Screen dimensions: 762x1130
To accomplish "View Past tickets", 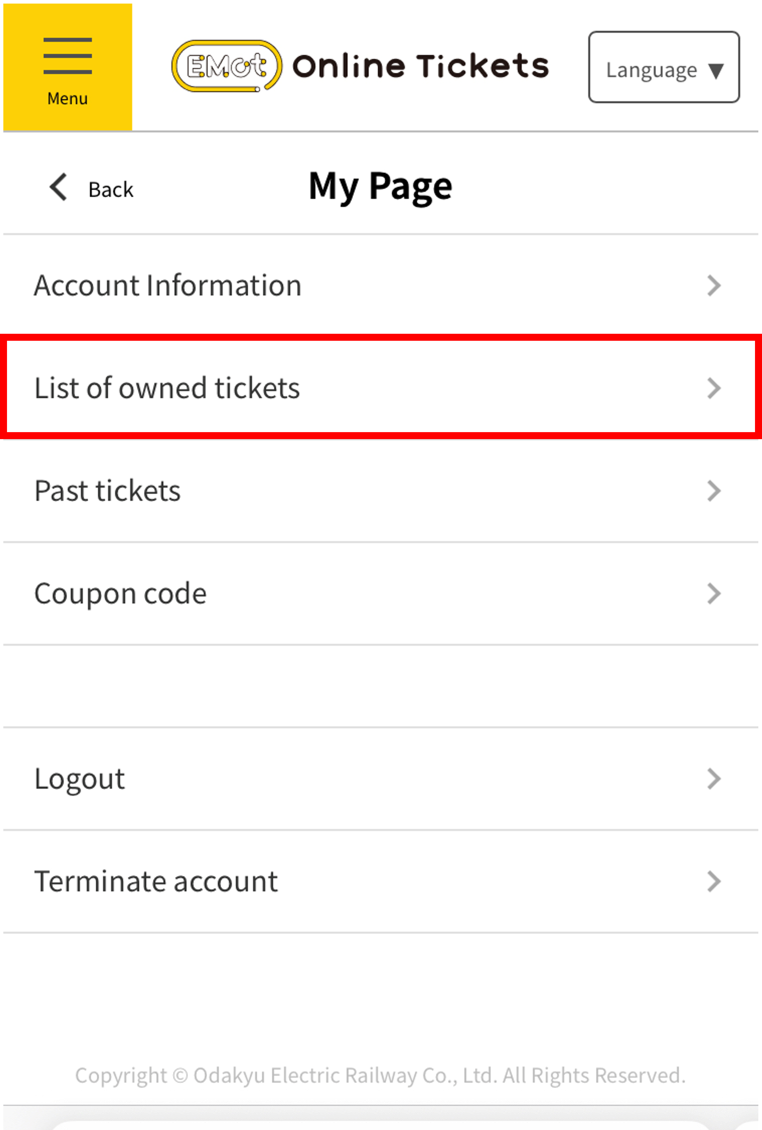I will pos(107,491).
